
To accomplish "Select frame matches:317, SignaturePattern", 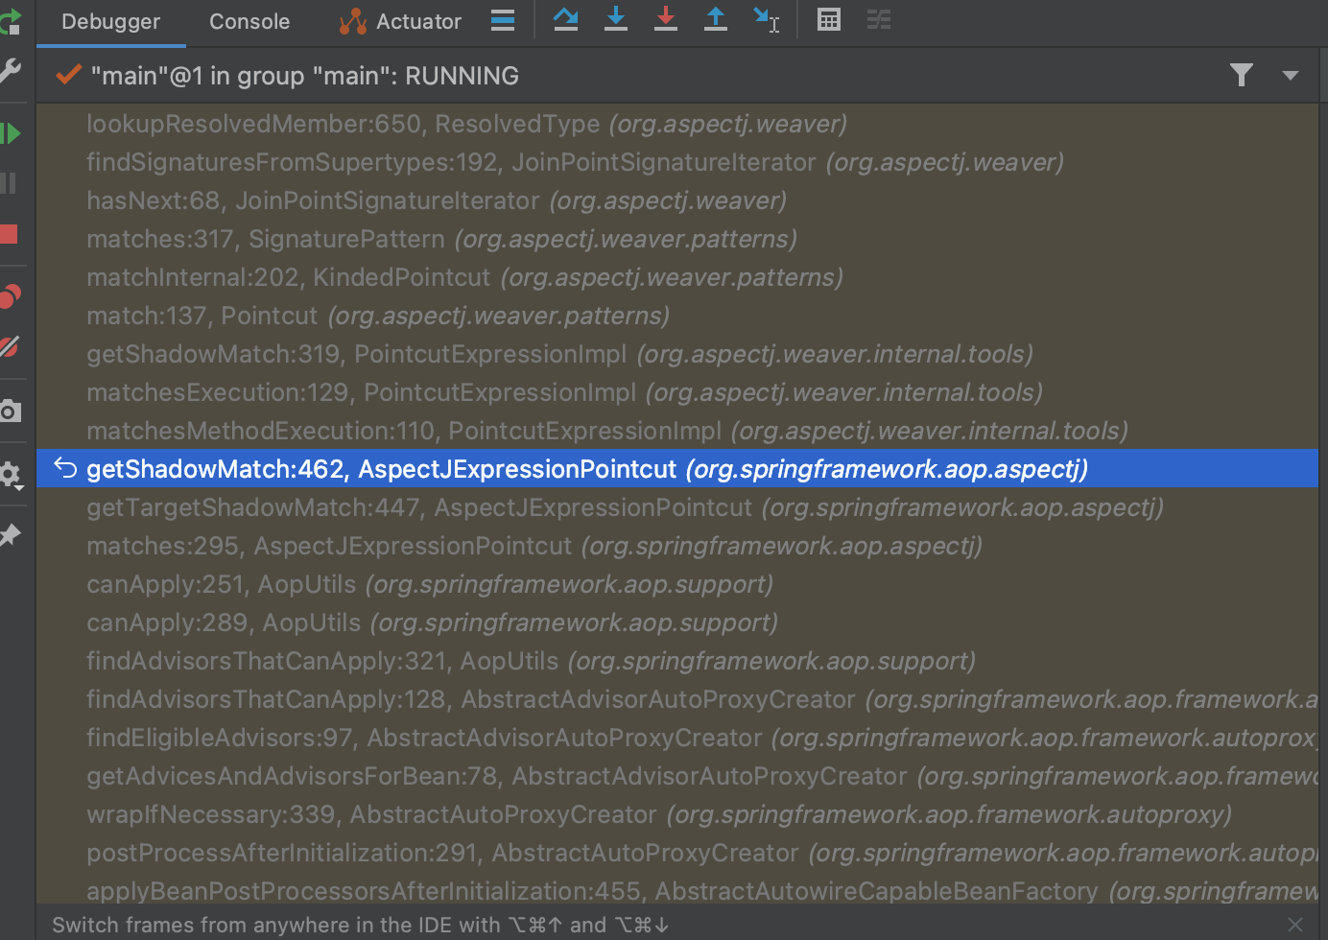I will click(676, 239).
